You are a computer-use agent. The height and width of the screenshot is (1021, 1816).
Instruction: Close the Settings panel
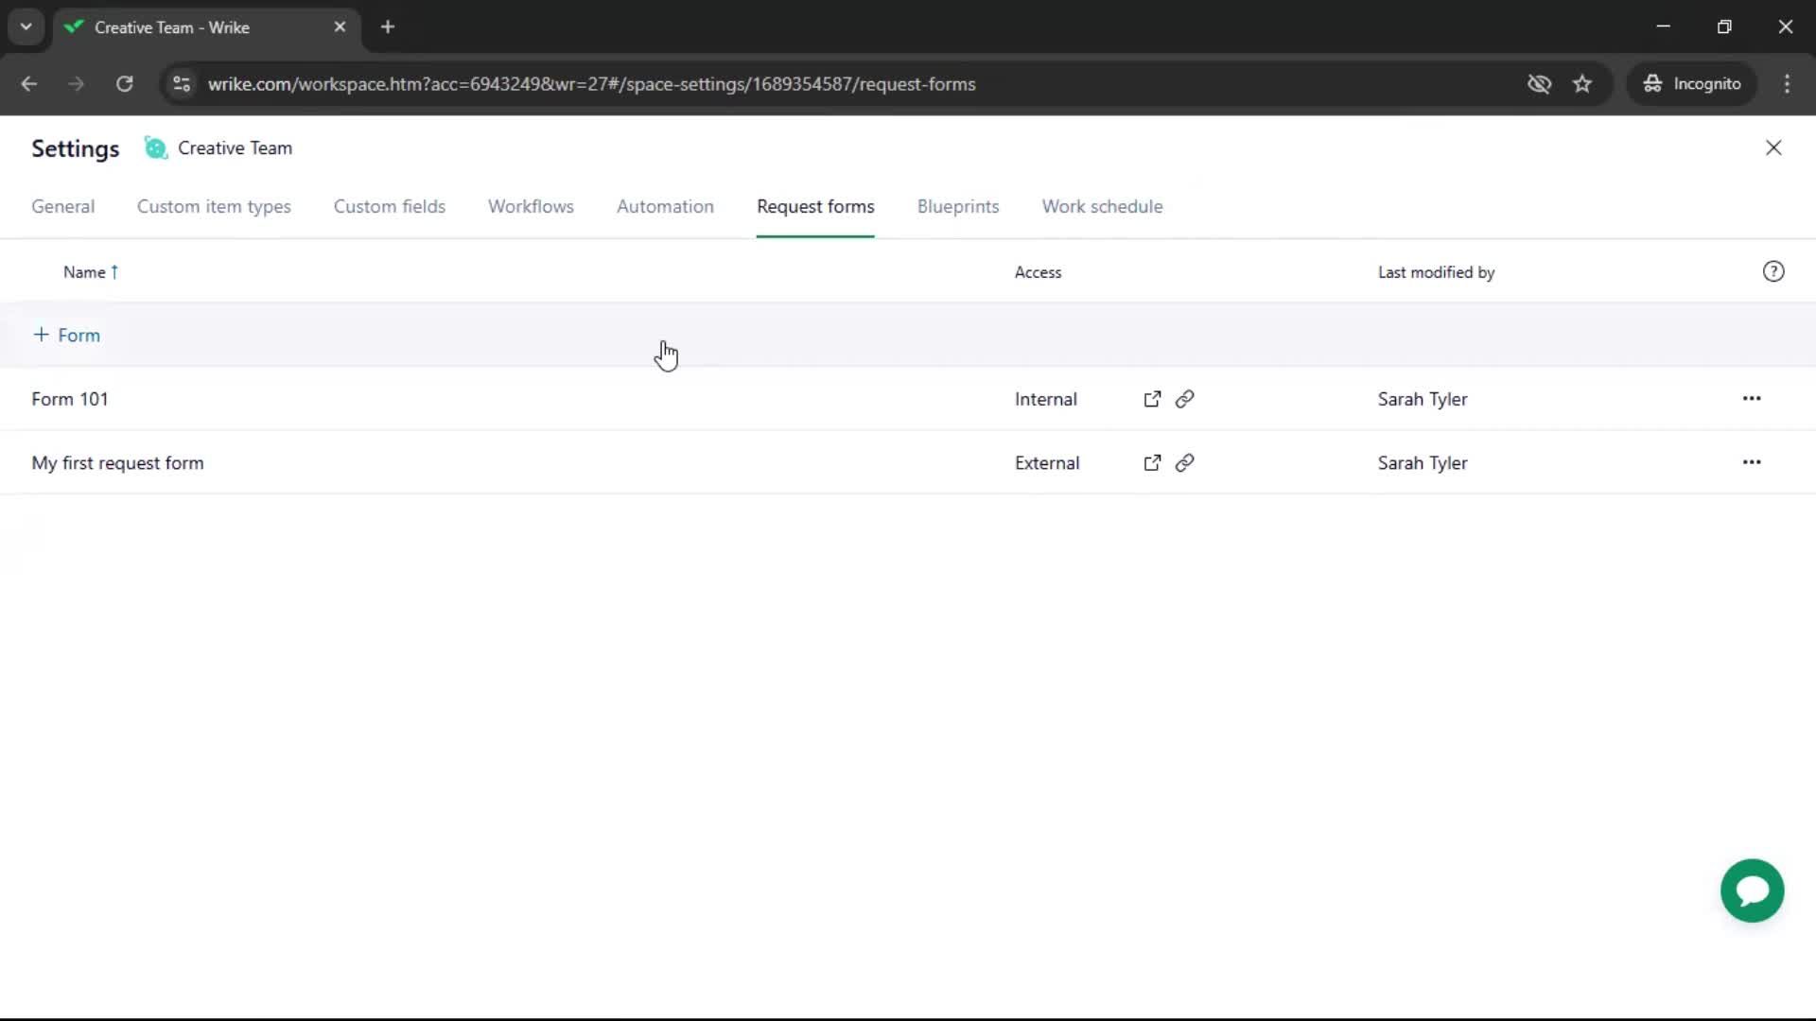[1773, 147]
